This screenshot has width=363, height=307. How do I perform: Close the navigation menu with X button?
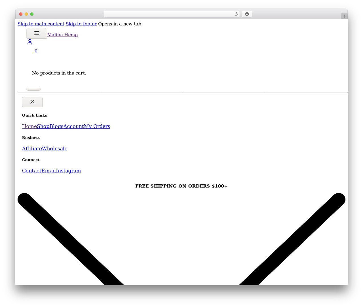pos(32,102)
